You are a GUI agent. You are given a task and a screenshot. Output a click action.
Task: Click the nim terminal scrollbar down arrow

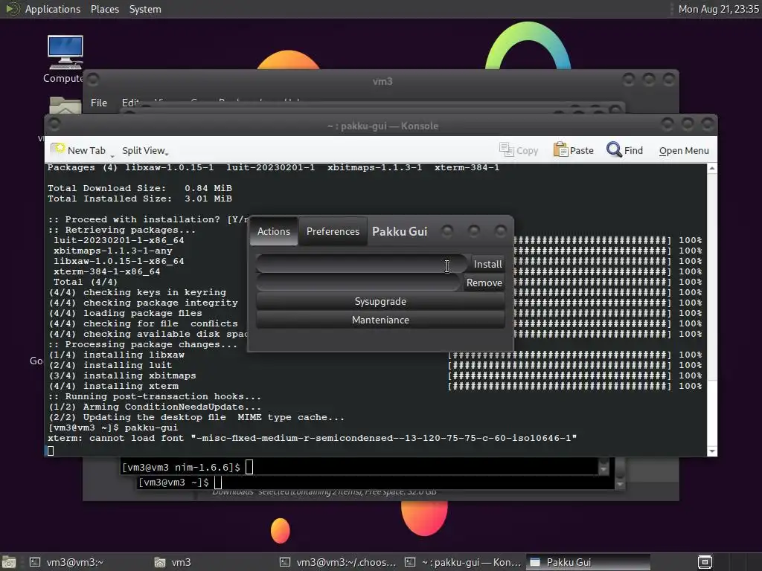603,470
